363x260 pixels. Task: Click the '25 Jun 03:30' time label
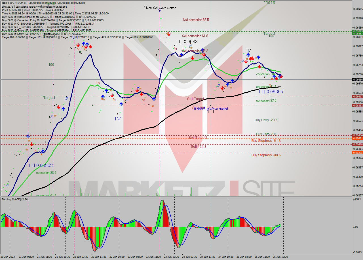click(244, 257)
